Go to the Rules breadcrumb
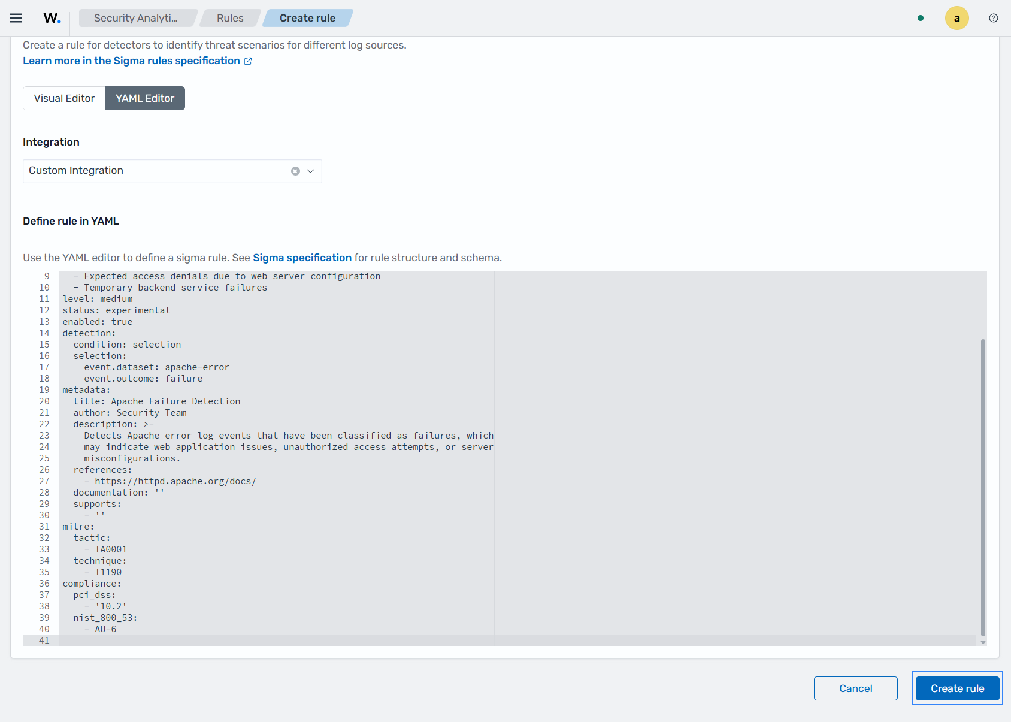The width and height of the screenshot is (1011, 722). tap(230, 18)
